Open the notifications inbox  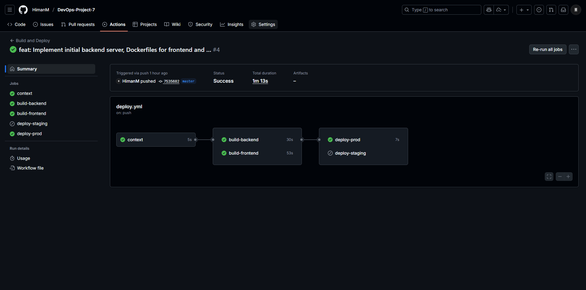[x=563, y=10]
